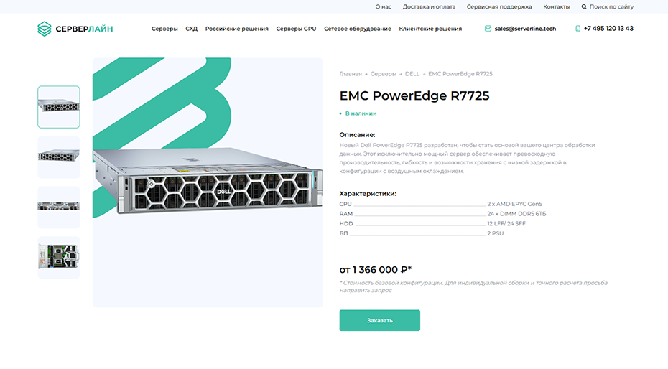Click the email envelope icon

coord(488,29)
